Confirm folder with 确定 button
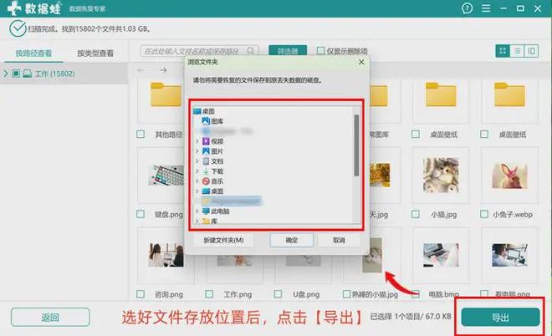552x336 pixels. (291, 240)
